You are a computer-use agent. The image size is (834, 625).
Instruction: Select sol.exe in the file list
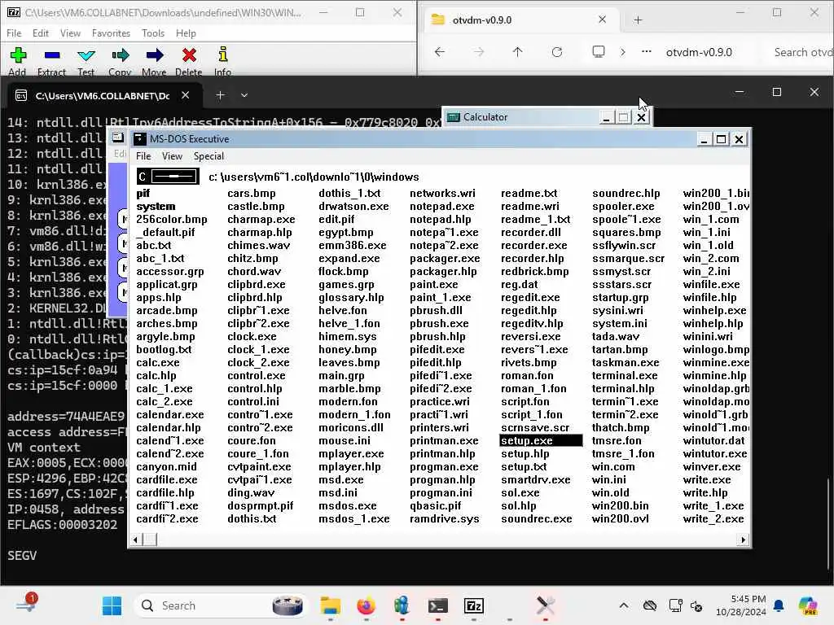tap(520, 492)
